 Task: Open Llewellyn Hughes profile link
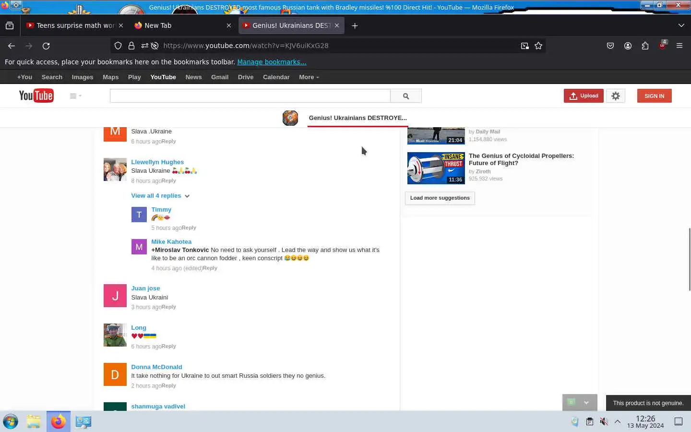tap(157, 162)
